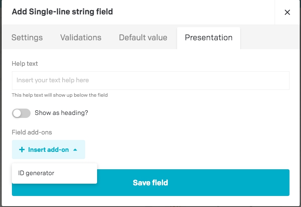
Task: Close the Add Single-line string field dialog
Action: 287,12
